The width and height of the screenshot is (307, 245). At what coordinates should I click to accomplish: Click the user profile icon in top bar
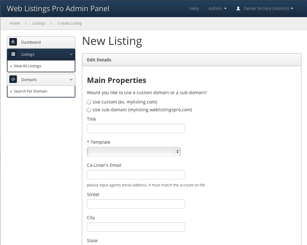(x=239, y=8)
